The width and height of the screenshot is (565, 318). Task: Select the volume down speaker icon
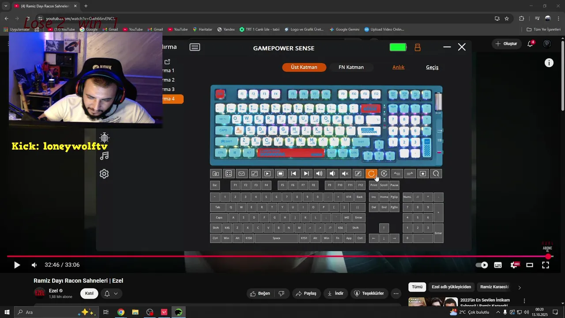tap(332, 174)
